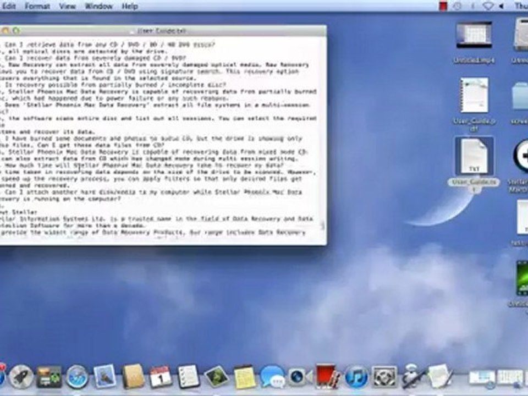
Task: Select blue folder icon on the desktop
Action: [521, 96]
